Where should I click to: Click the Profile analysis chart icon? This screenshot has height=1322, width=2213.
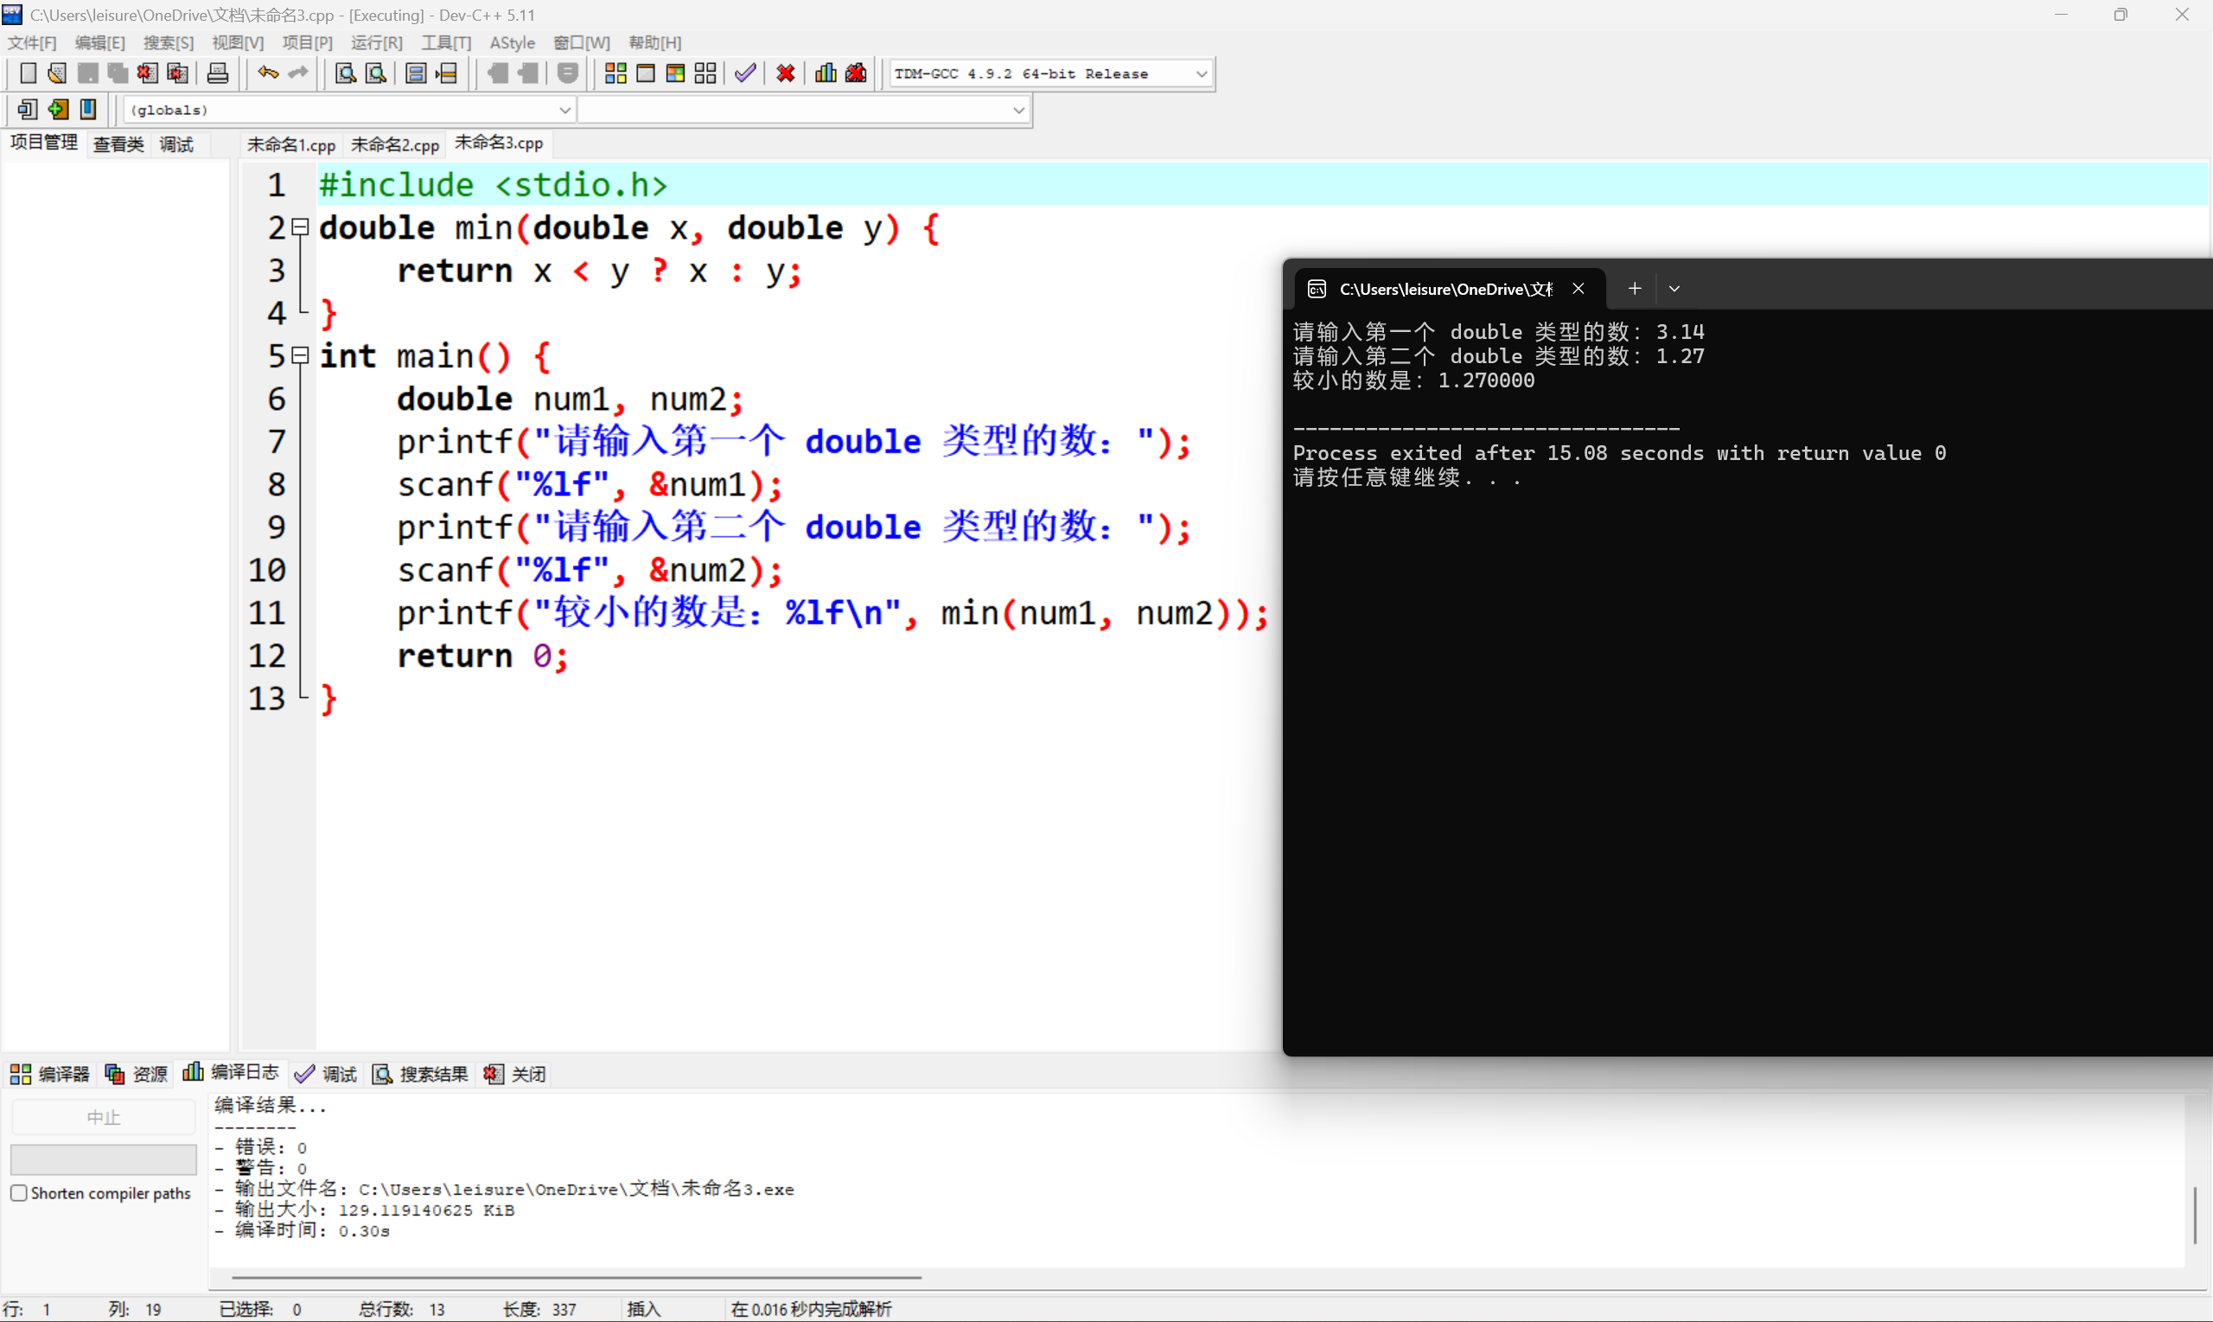click(x=825, y=73)
